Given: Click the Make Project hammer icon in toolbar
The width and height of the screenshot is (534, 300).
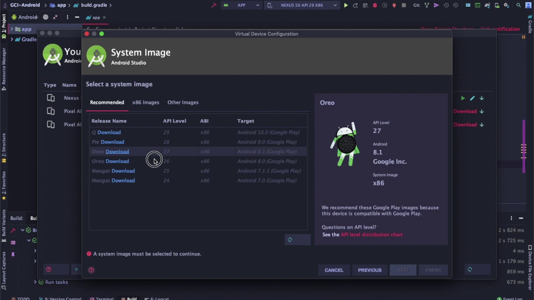Looking at the screenshot, I should [214, 5].
